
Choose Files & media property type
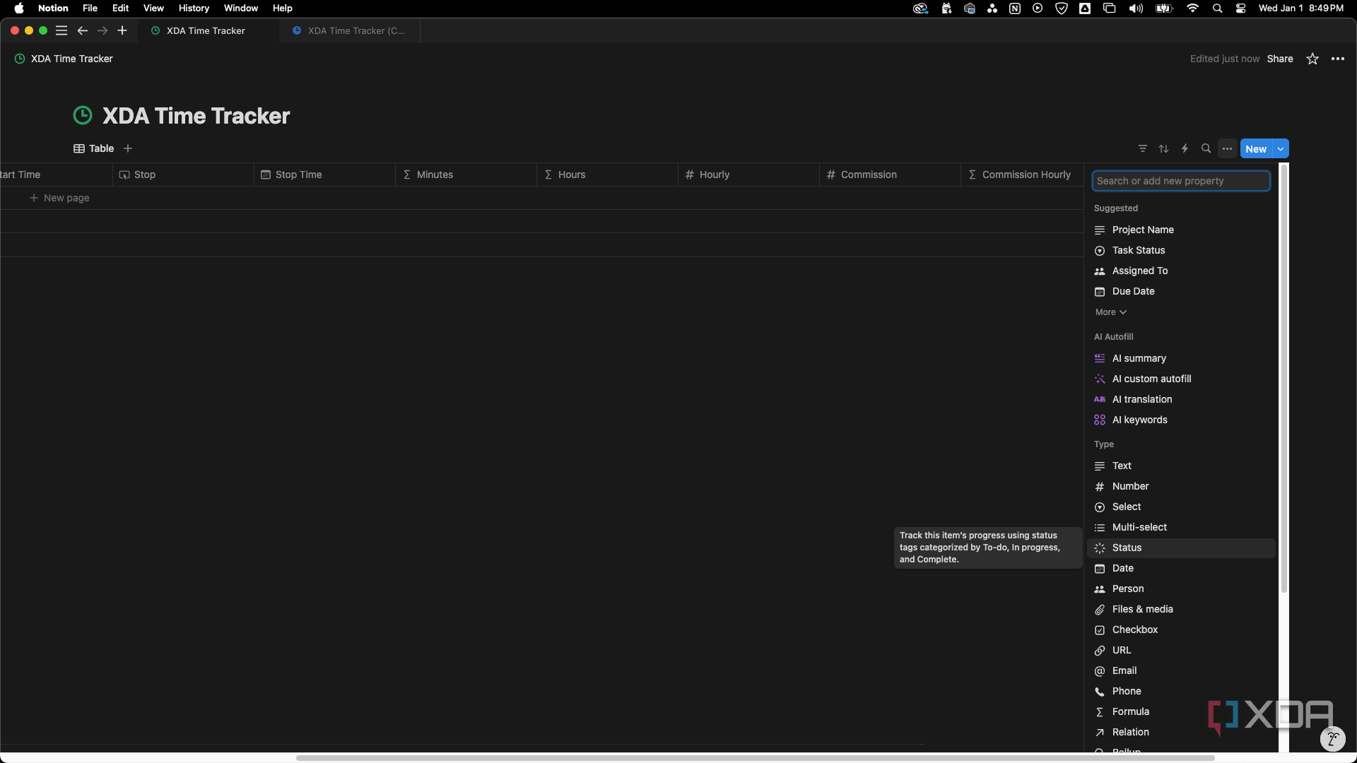point(1181,609)
